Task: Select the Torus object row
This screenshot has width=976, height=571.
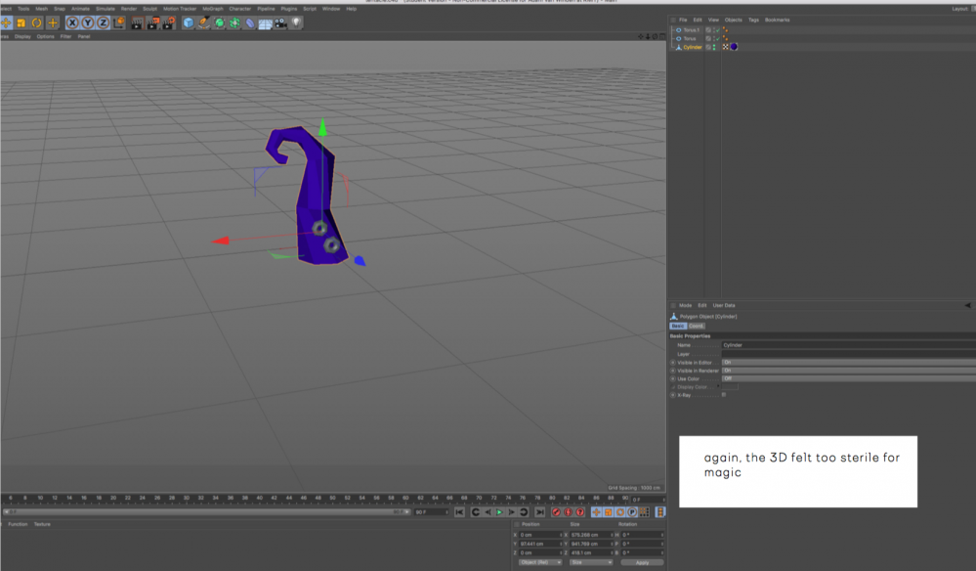Action: point(690,38)
